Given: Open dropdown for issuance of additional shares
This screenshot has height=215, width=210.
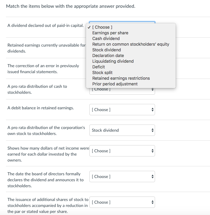Looking at the screenshot, I should coord(122,202).
